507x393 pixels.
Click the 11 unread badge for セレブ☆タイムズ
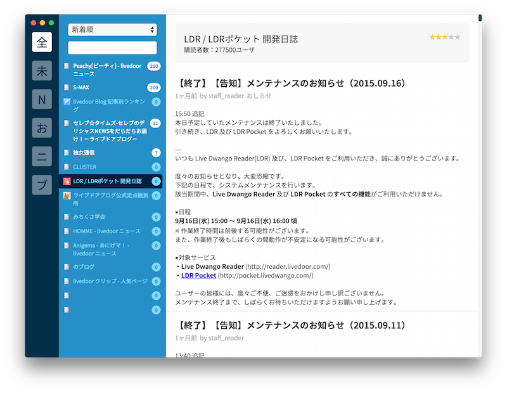[155, 123]
